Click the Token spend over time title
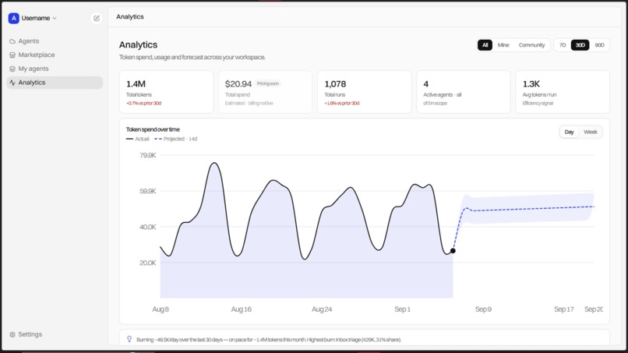This screenshot has height=353, width=628. (x=153, y=129)
